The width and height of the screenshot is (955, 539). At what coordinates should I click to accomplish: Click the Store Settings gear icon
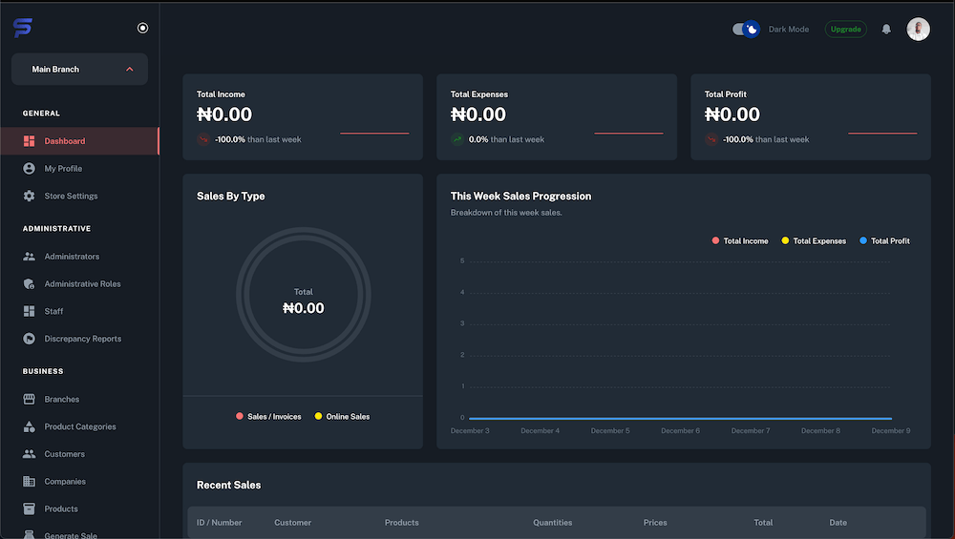29,197
